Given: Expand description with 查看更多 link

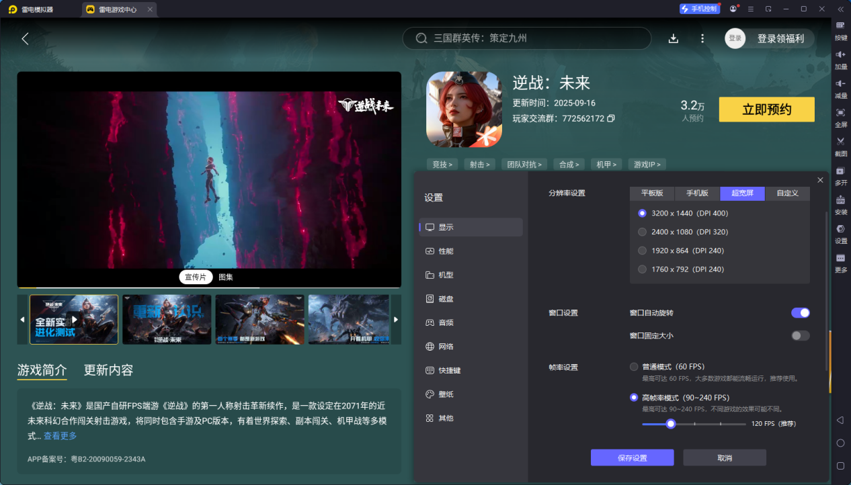Looking at the screenshot, I should [x=60, y=436].
